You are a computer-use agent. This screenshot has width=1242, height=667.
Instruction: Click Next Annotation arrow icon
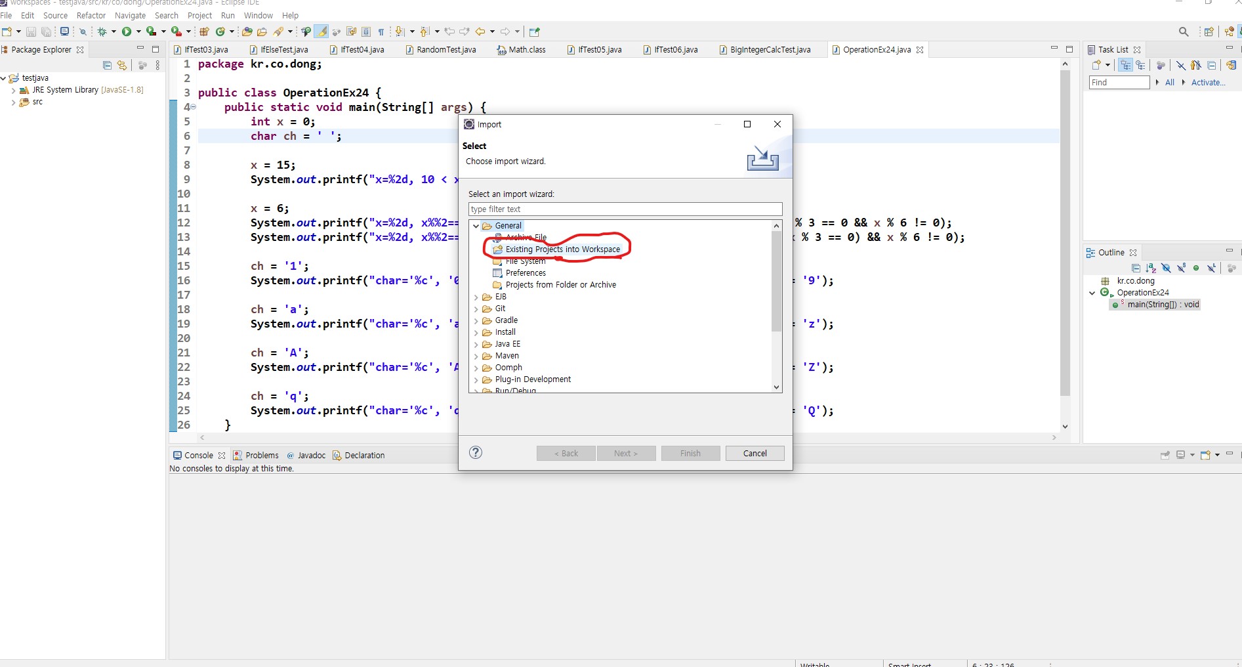click(400, 32)
